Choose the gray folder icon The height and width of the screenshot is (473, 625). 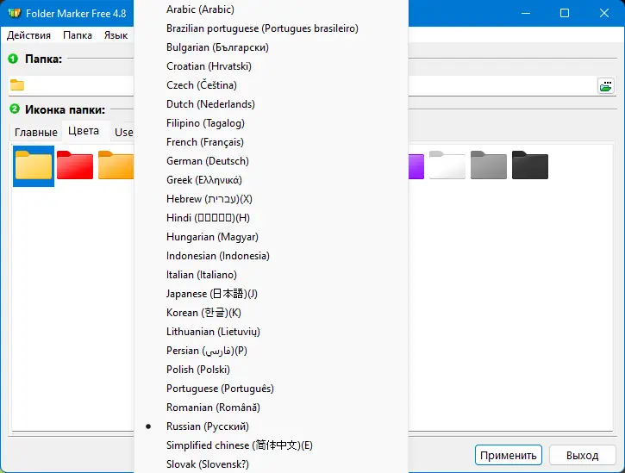coord(489,165)
